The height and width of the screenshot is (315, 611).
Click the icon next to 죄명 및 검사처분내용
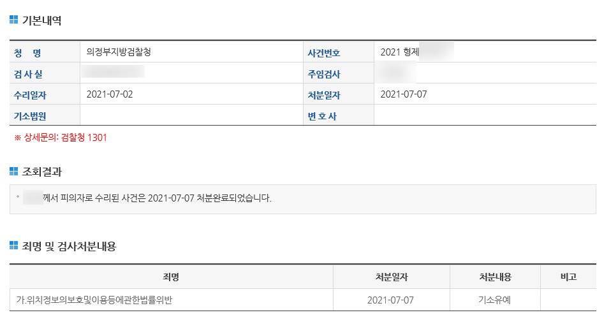(x=14, y=245)
